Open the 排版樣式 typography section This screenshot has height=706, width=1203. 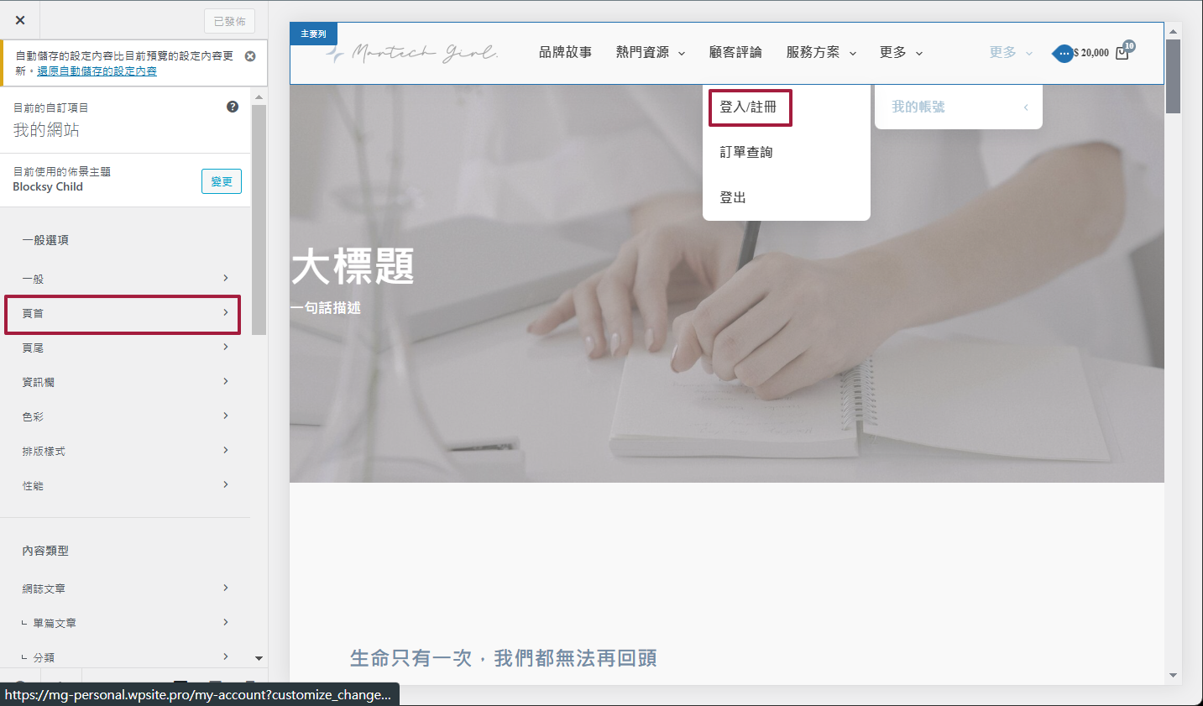[125, 451]
